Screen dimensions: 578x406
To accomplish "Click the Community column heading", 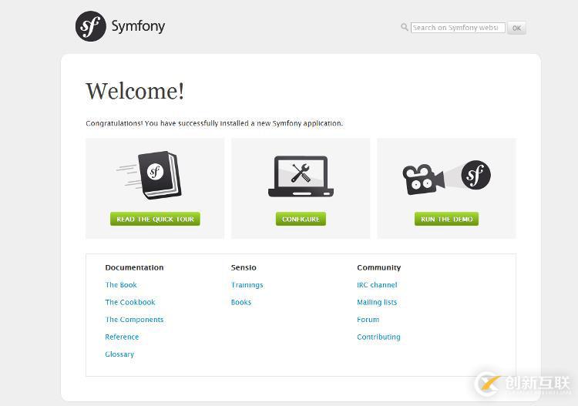I will pyautogui.click(x=379, y=267).
